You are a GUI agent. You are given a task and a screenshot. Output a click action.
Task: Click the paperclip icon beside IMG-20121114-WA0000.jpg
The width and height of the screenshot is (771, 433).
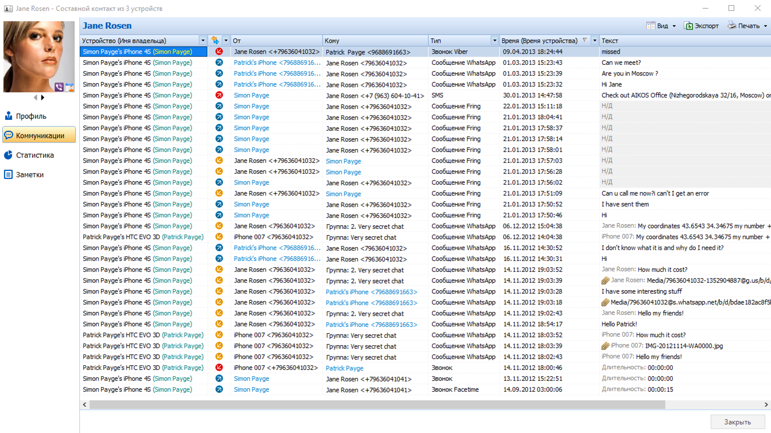605,346
